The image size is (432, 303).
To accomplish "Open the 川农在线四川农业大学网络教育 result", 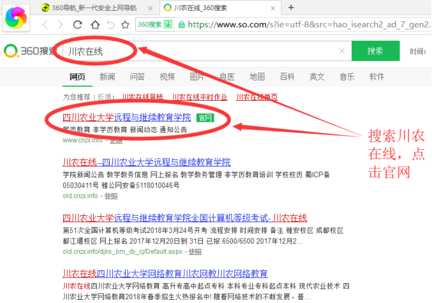I will 165,274.
